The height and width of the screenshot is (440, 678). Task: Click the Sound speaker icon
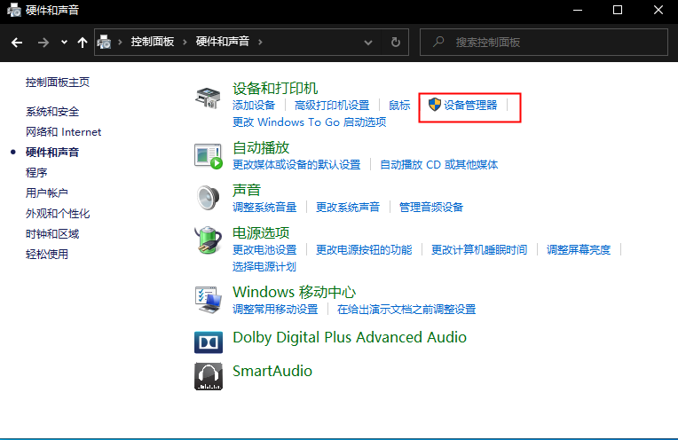(208, 198)
